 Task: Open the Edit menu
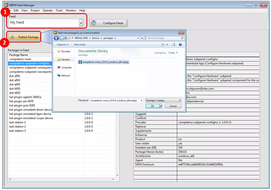coord(16,10)
